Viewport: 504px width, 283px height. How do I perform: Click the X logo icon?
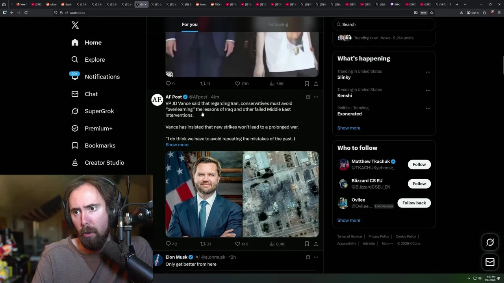tap(75, 25)
